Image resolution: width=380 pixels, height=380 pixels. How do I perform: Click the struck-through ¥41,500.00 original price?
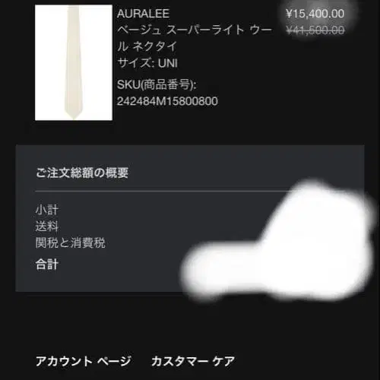[x=315, y=30]
